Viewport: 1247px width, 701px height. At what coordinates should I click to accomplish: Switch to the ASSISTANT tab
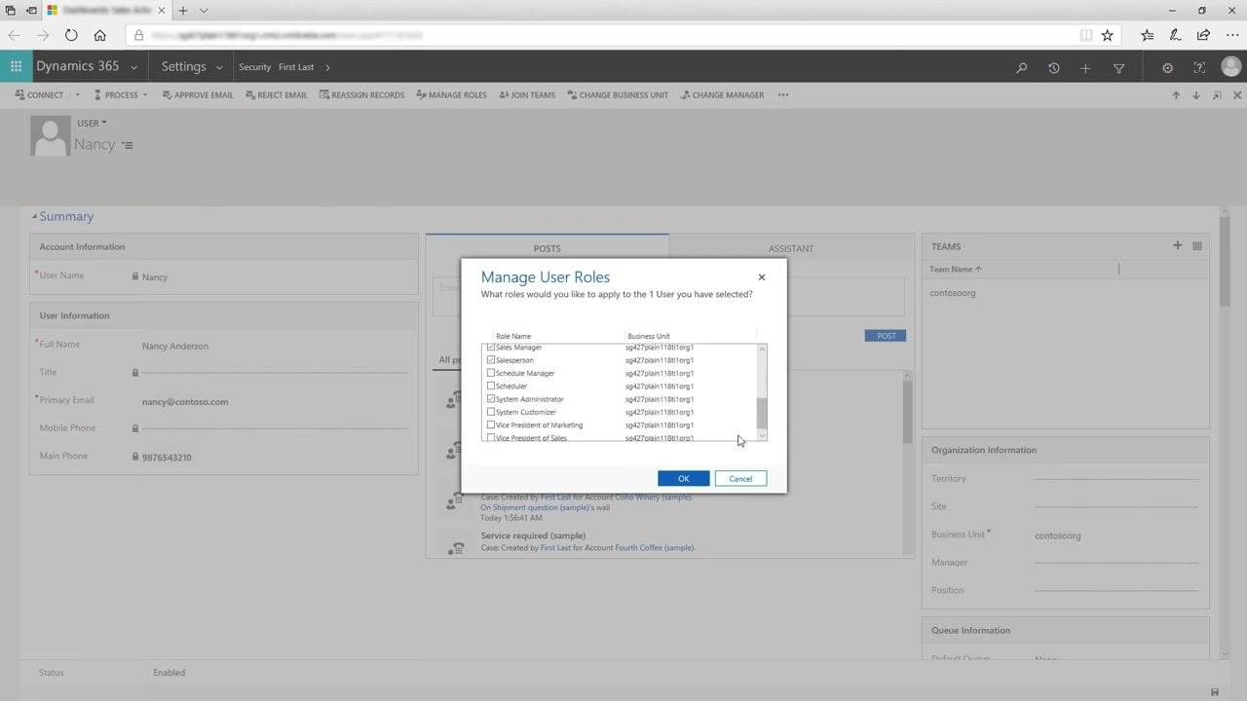pyautogui.click(x=790, y=248)
